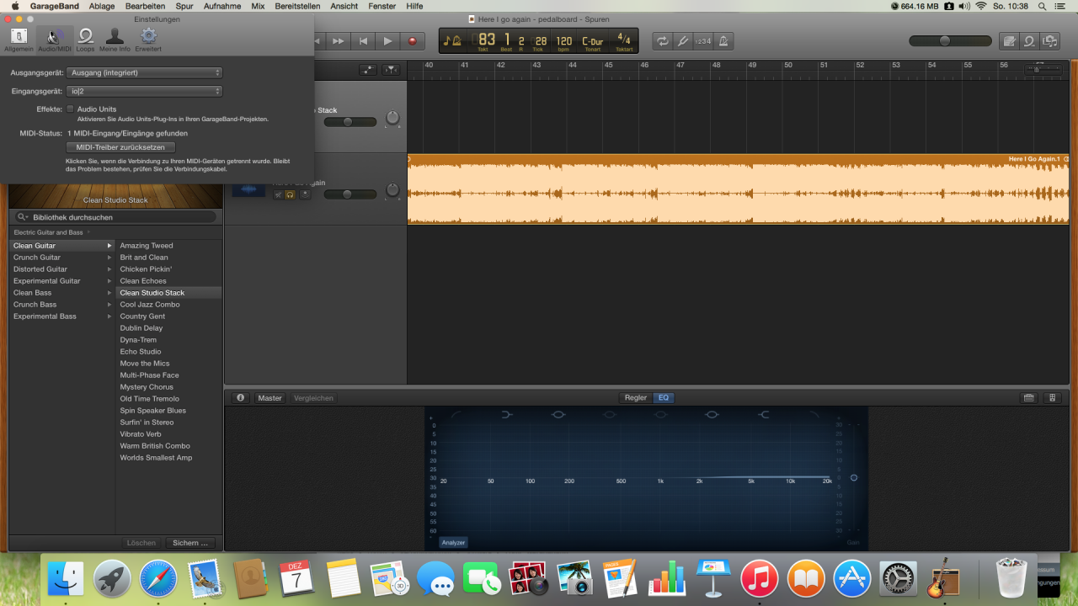Click the Sichern button in library
1078x606 pixels.
point(190,543)
